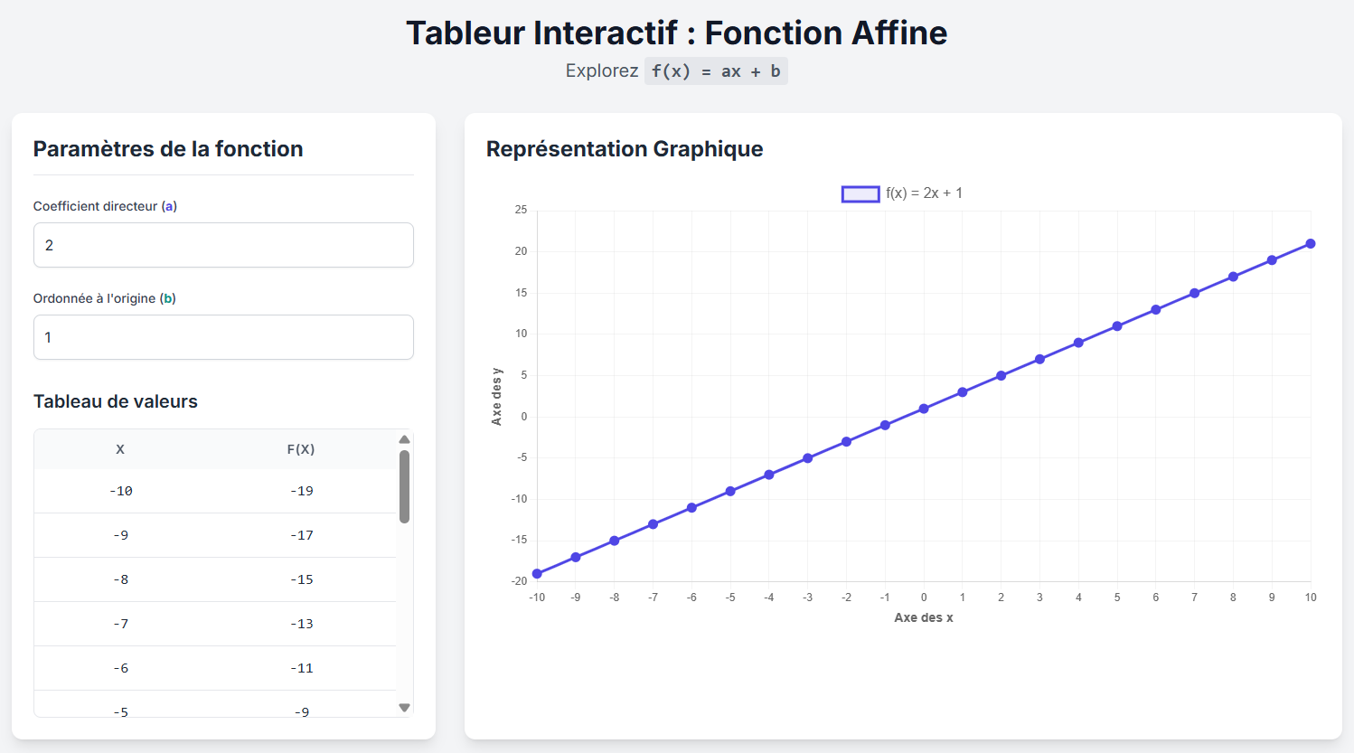
Task: Click the Tableau de valeurs heading
Action: coord(116,401)
